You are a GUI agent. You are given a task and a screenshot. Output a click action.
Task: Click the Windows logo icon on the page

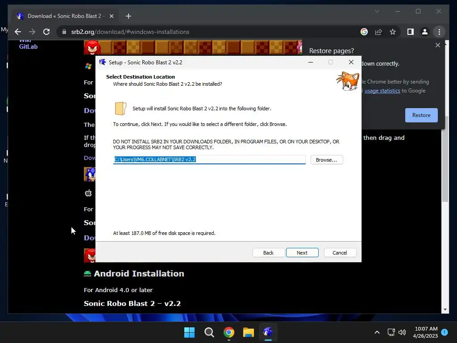tap(88, 66)
